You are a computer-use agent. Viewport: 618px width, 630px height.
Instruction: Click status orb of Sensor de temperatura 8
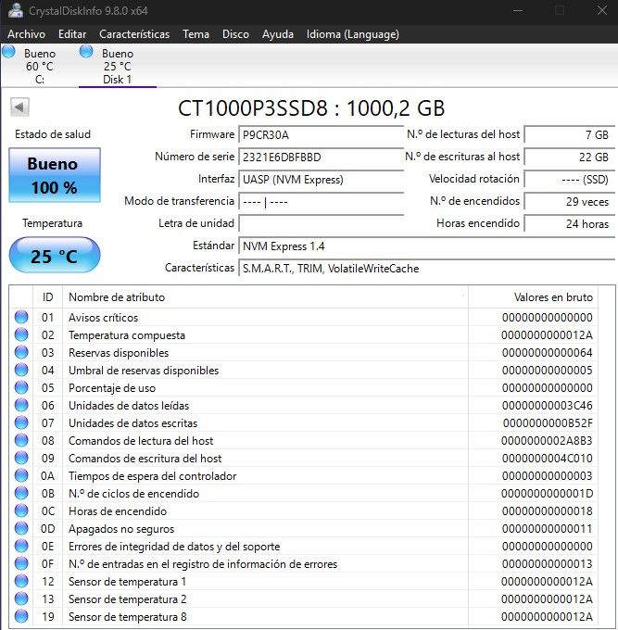tap(21, 616)
